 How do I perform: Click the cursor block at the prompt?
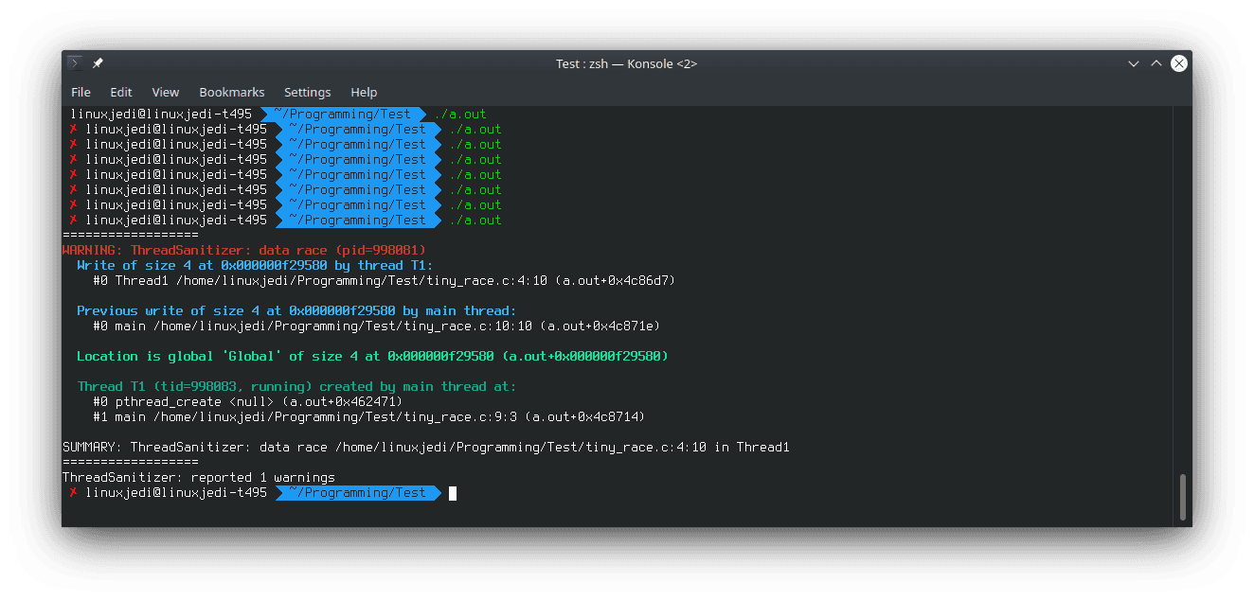453,493
